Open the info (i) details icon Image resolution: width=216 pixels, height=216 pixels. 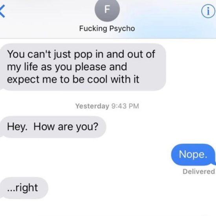[x=209, y=11]
